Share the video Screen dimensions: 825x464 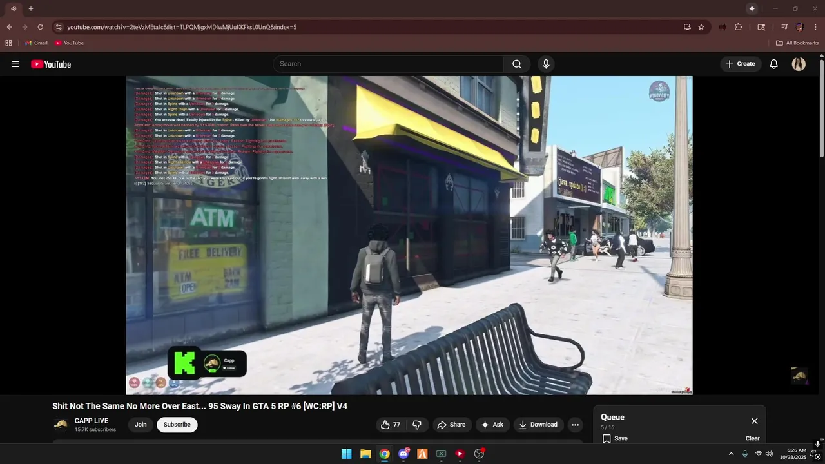pos(451,425)
